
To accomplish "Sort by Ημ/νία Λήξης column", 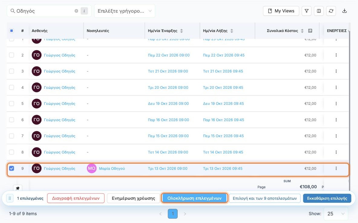I will pyautogui.click(x=232, y=31).
